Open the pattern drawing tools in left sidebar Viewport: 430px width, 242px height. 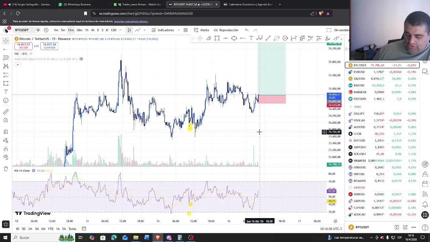(6, 66)
